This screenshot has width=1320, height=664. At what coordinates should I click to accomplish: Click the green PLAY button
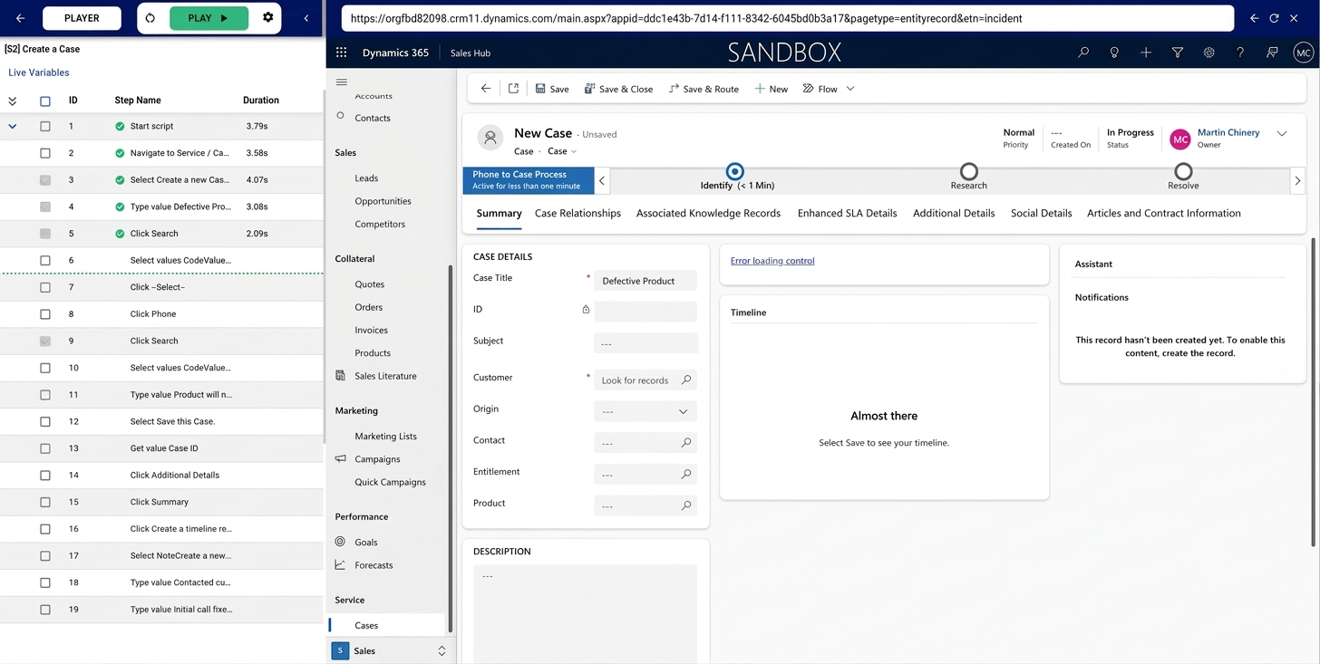(x=209, y=17)
